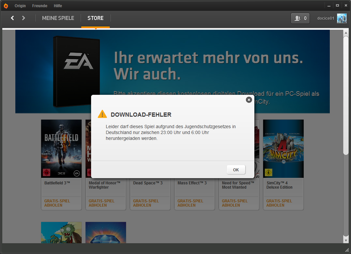Open the Hilfe menu

(58, 6)
